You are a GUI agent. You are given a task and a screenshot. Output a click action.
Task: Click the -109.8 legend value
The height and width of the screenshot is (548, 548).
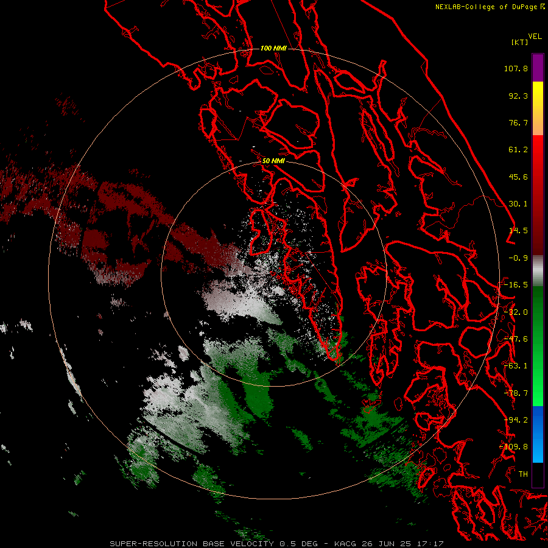(x=513, y=447)
